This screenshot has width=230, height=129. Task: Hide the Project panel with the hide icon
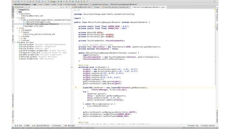(x=69, y=7)
